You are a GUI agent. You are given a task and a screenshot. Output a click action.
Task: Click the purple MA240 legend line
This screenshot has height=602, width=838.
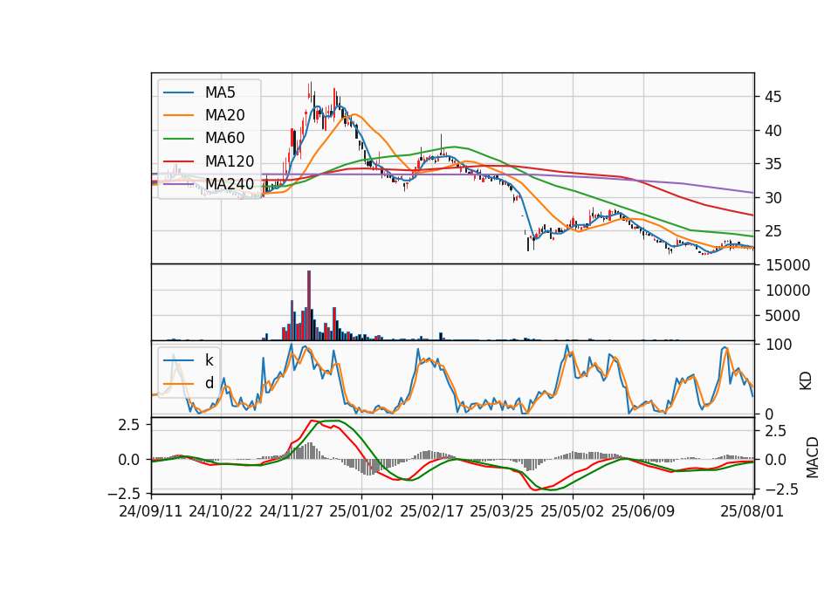tap(178, 184)
